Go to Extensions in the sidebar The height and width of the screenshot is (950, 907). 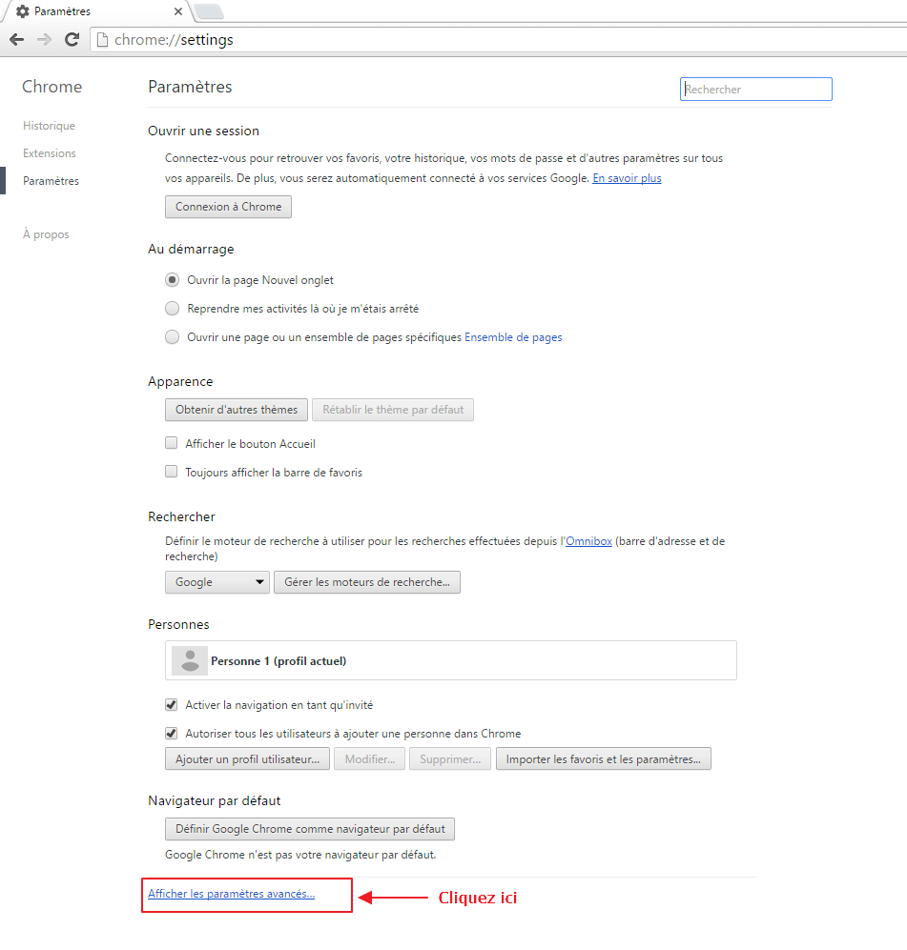coord(50,153)
